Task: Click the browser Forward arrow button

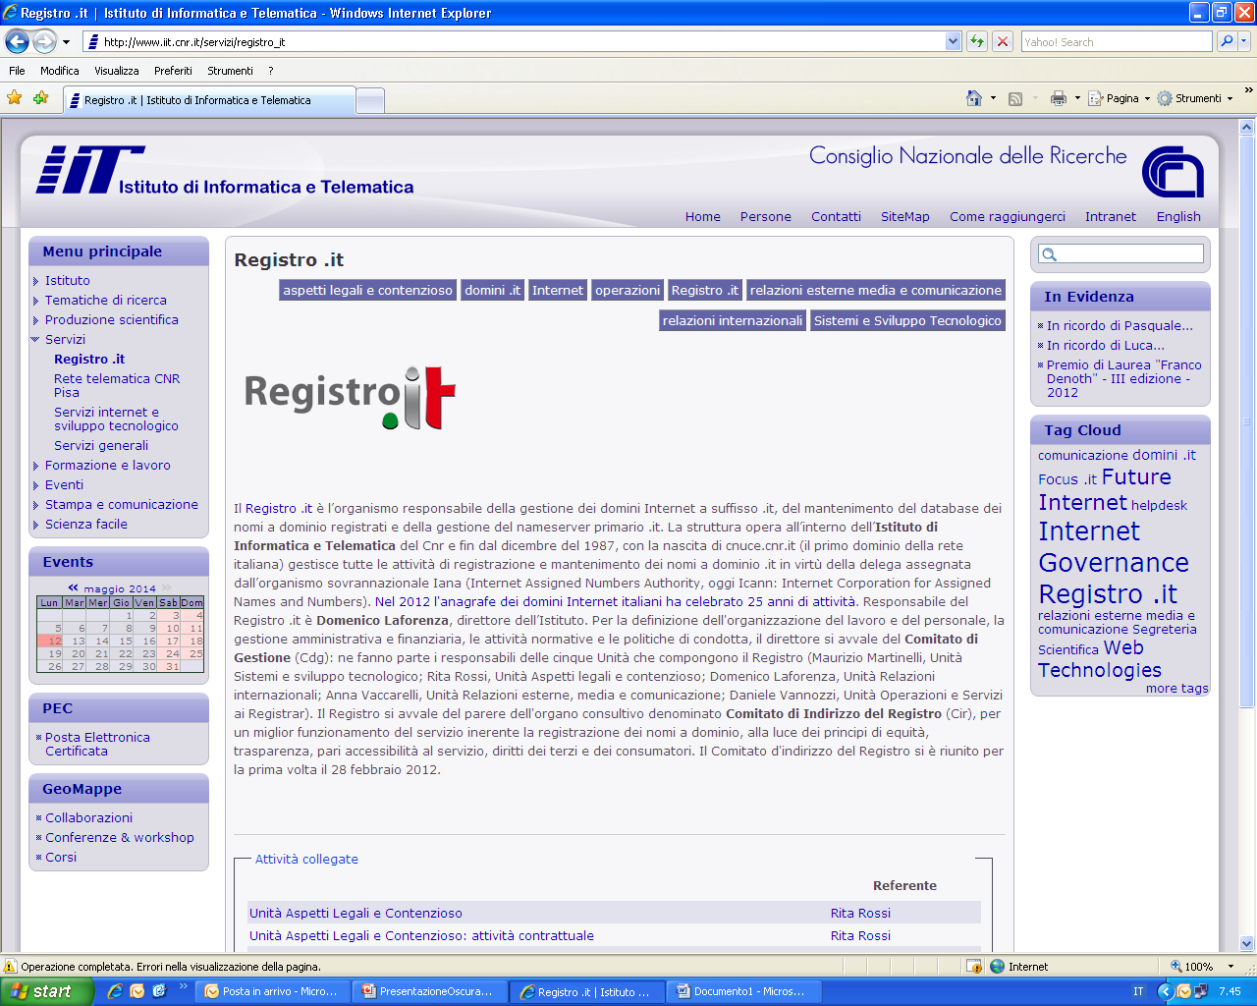Action: pyautogui.click(x=44, y=41)
